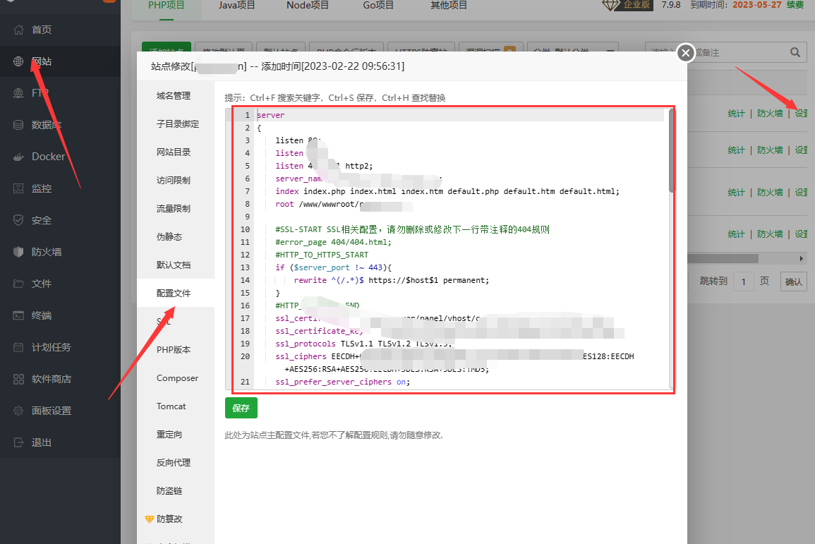This screenshot has height=544, width=815.
Task: Click 统计 link in the first site row
Action: click(736, 114)
